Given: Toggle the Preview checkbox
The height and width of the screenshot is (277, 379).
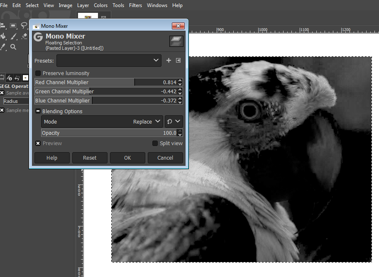Looking at the screenshot, I should tap(38, 143).
